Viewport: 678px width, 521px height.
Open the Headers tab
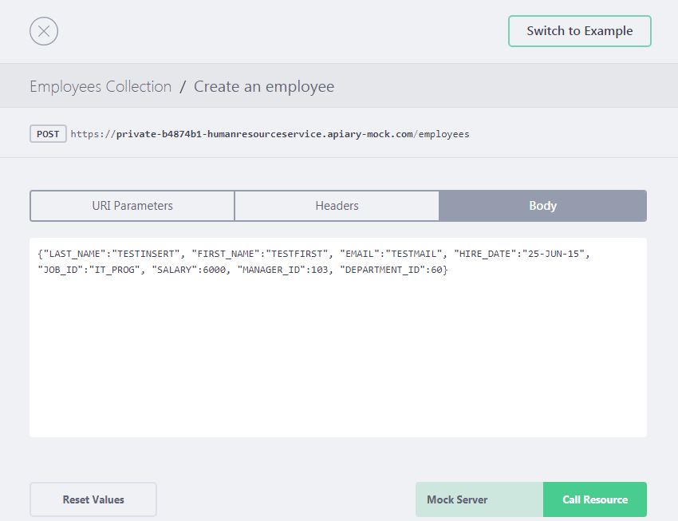point(337,206)
